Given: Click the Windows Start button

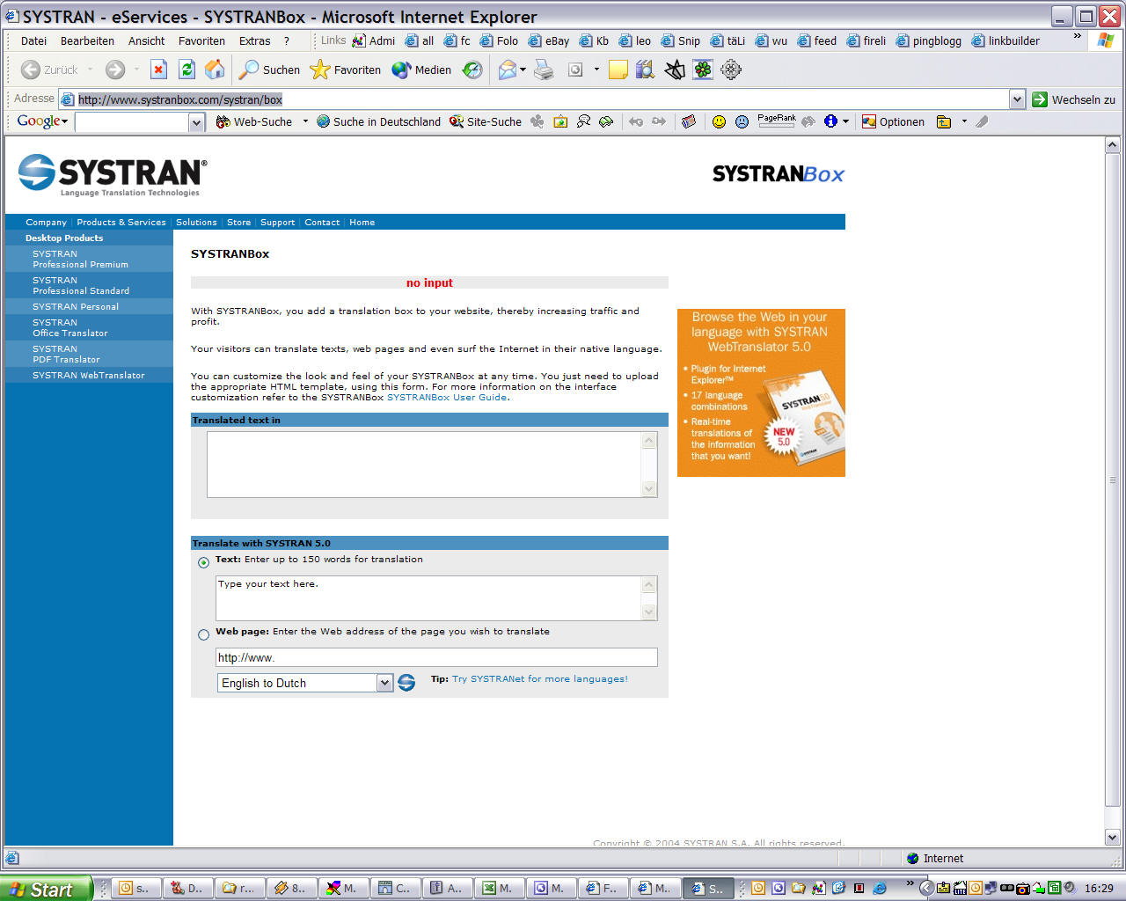Looking at the screenshot, I should [44, 889].
